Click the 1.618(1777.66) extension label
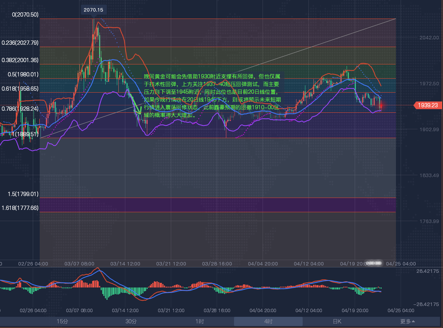The image size is (443, 328). pos(20,208)
